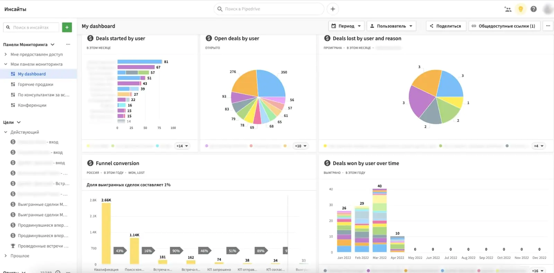Click the yellow lightbulb tips icon
554x273 pixels.
(x=520, y=9)
